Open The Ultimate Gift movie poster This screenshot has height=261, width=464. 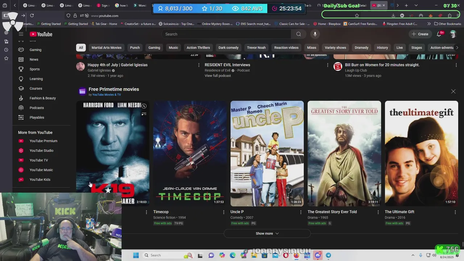click(422, 153)
